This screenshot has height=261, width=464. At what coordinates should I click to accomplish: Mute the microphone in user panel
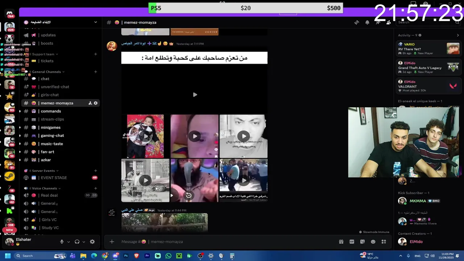tap(62, 242)
